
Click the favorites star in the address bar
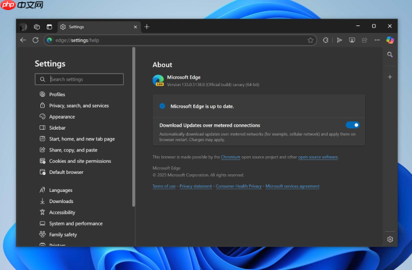(311, 40)
